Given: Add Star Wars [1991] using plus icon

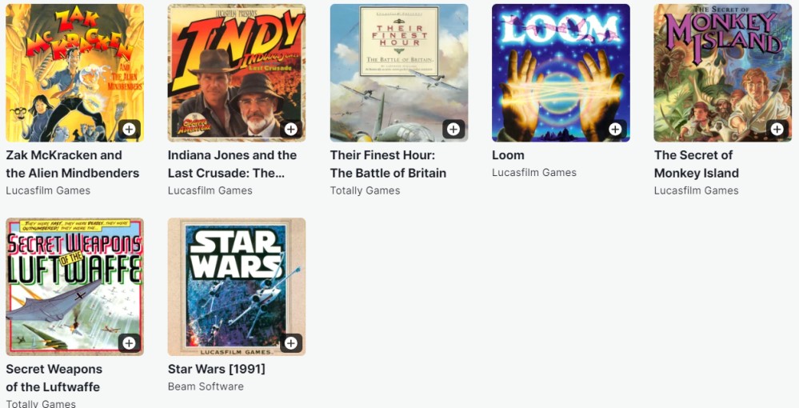Looking at the screenshot, I should click(x=291, y=343).
